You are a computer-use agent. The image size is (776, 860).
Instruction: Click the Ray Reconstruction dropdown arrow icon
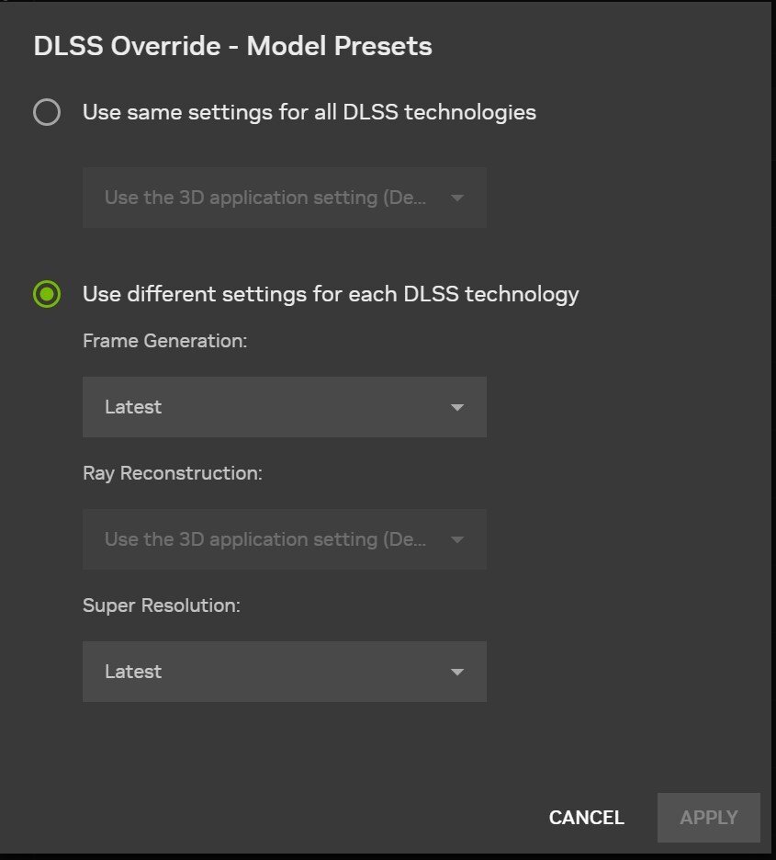coord(457,539)
